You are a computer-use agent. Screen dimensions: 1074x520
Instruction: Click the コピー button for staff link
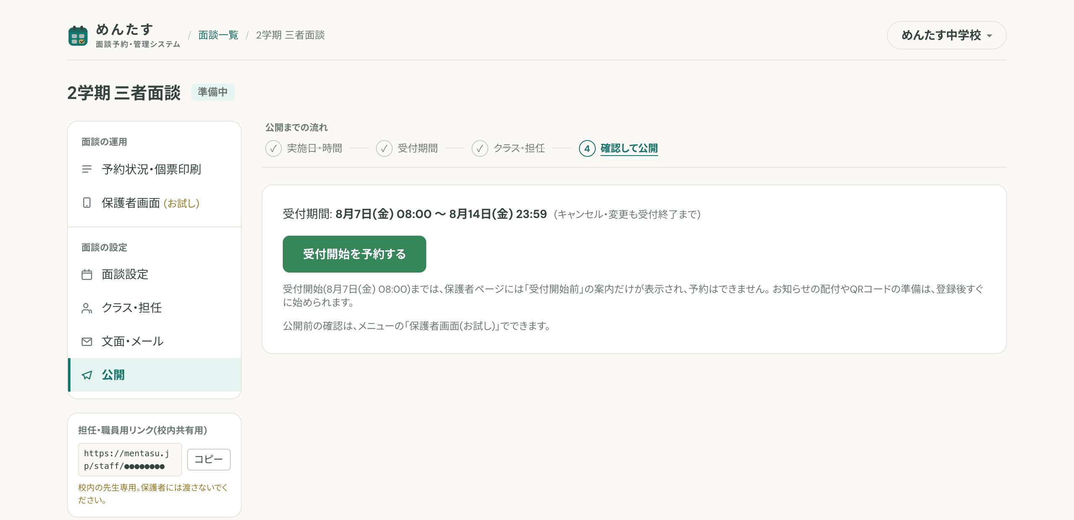[209, 459]
